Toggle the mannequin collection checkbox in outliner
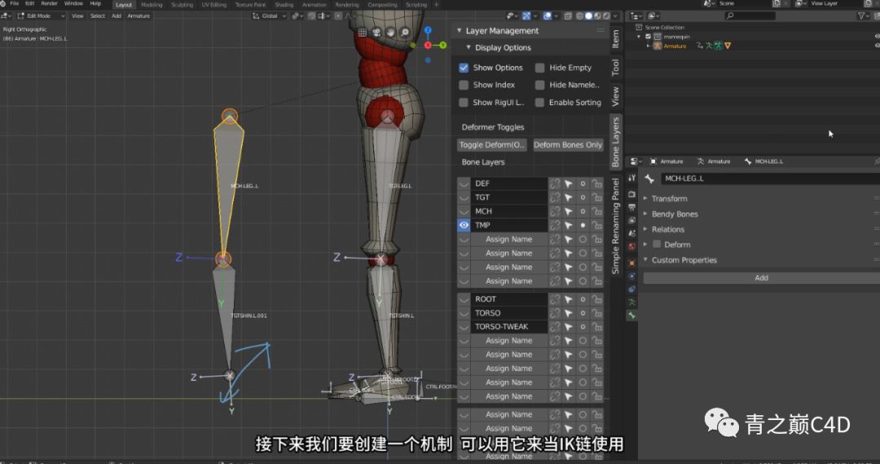 pos(649,37)
